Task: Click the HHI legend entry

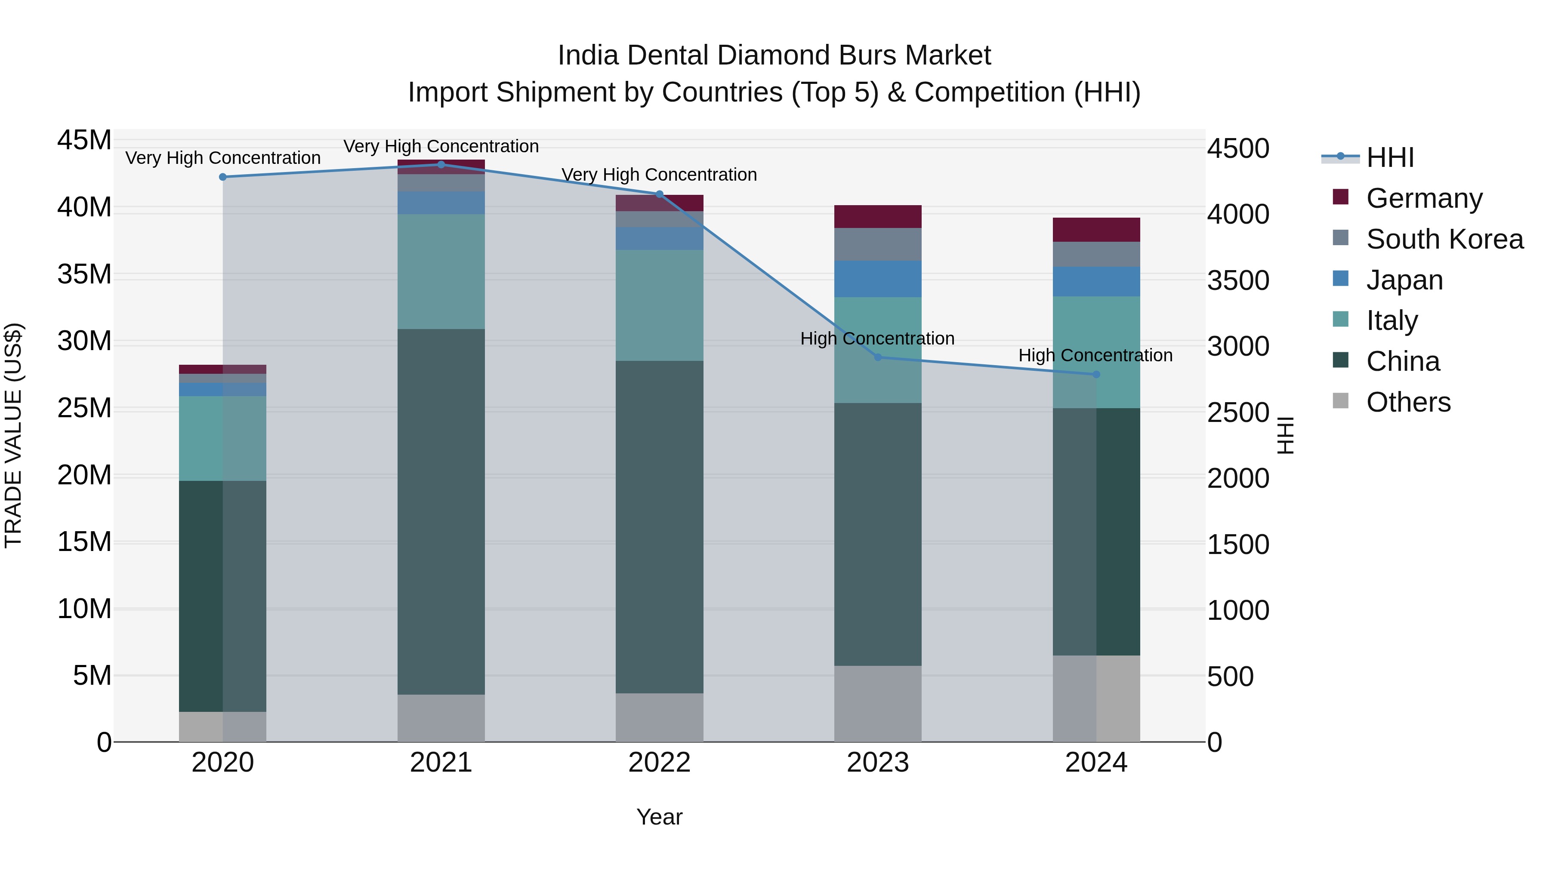Action: (1368, 157)
